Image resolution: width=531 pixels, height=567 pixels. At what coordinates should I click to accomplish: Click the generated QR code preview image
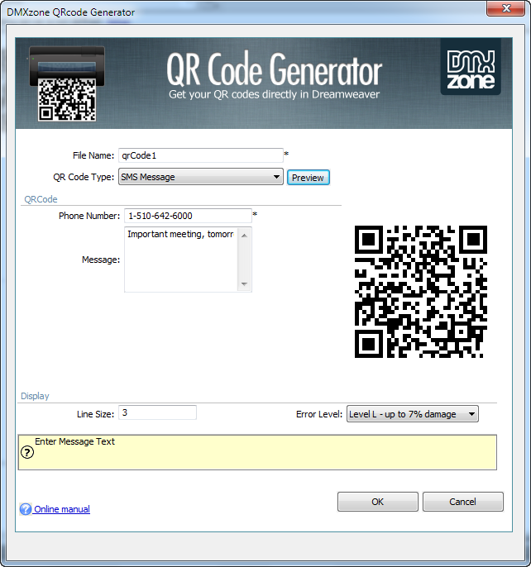[421, 292]
